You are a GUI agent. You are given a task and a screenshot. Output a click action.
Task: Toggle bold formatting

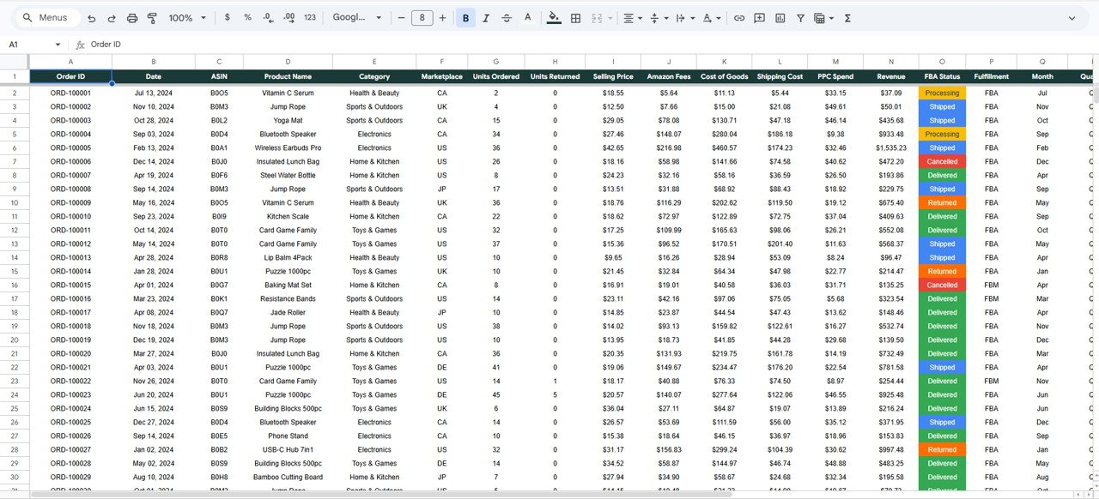(464, 17)
